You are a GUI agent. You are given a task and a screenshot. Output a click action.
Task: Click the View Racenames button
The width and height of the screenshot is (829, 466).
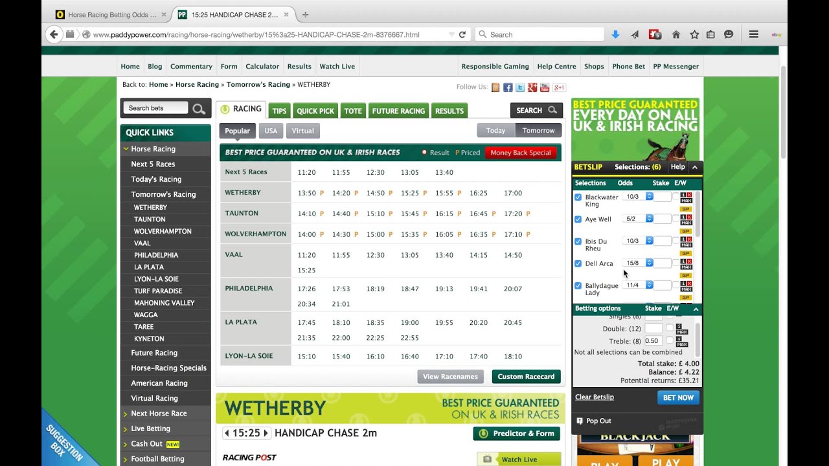(450, 377)
